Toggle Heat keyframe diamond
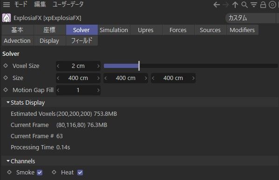 pos(54,172)
